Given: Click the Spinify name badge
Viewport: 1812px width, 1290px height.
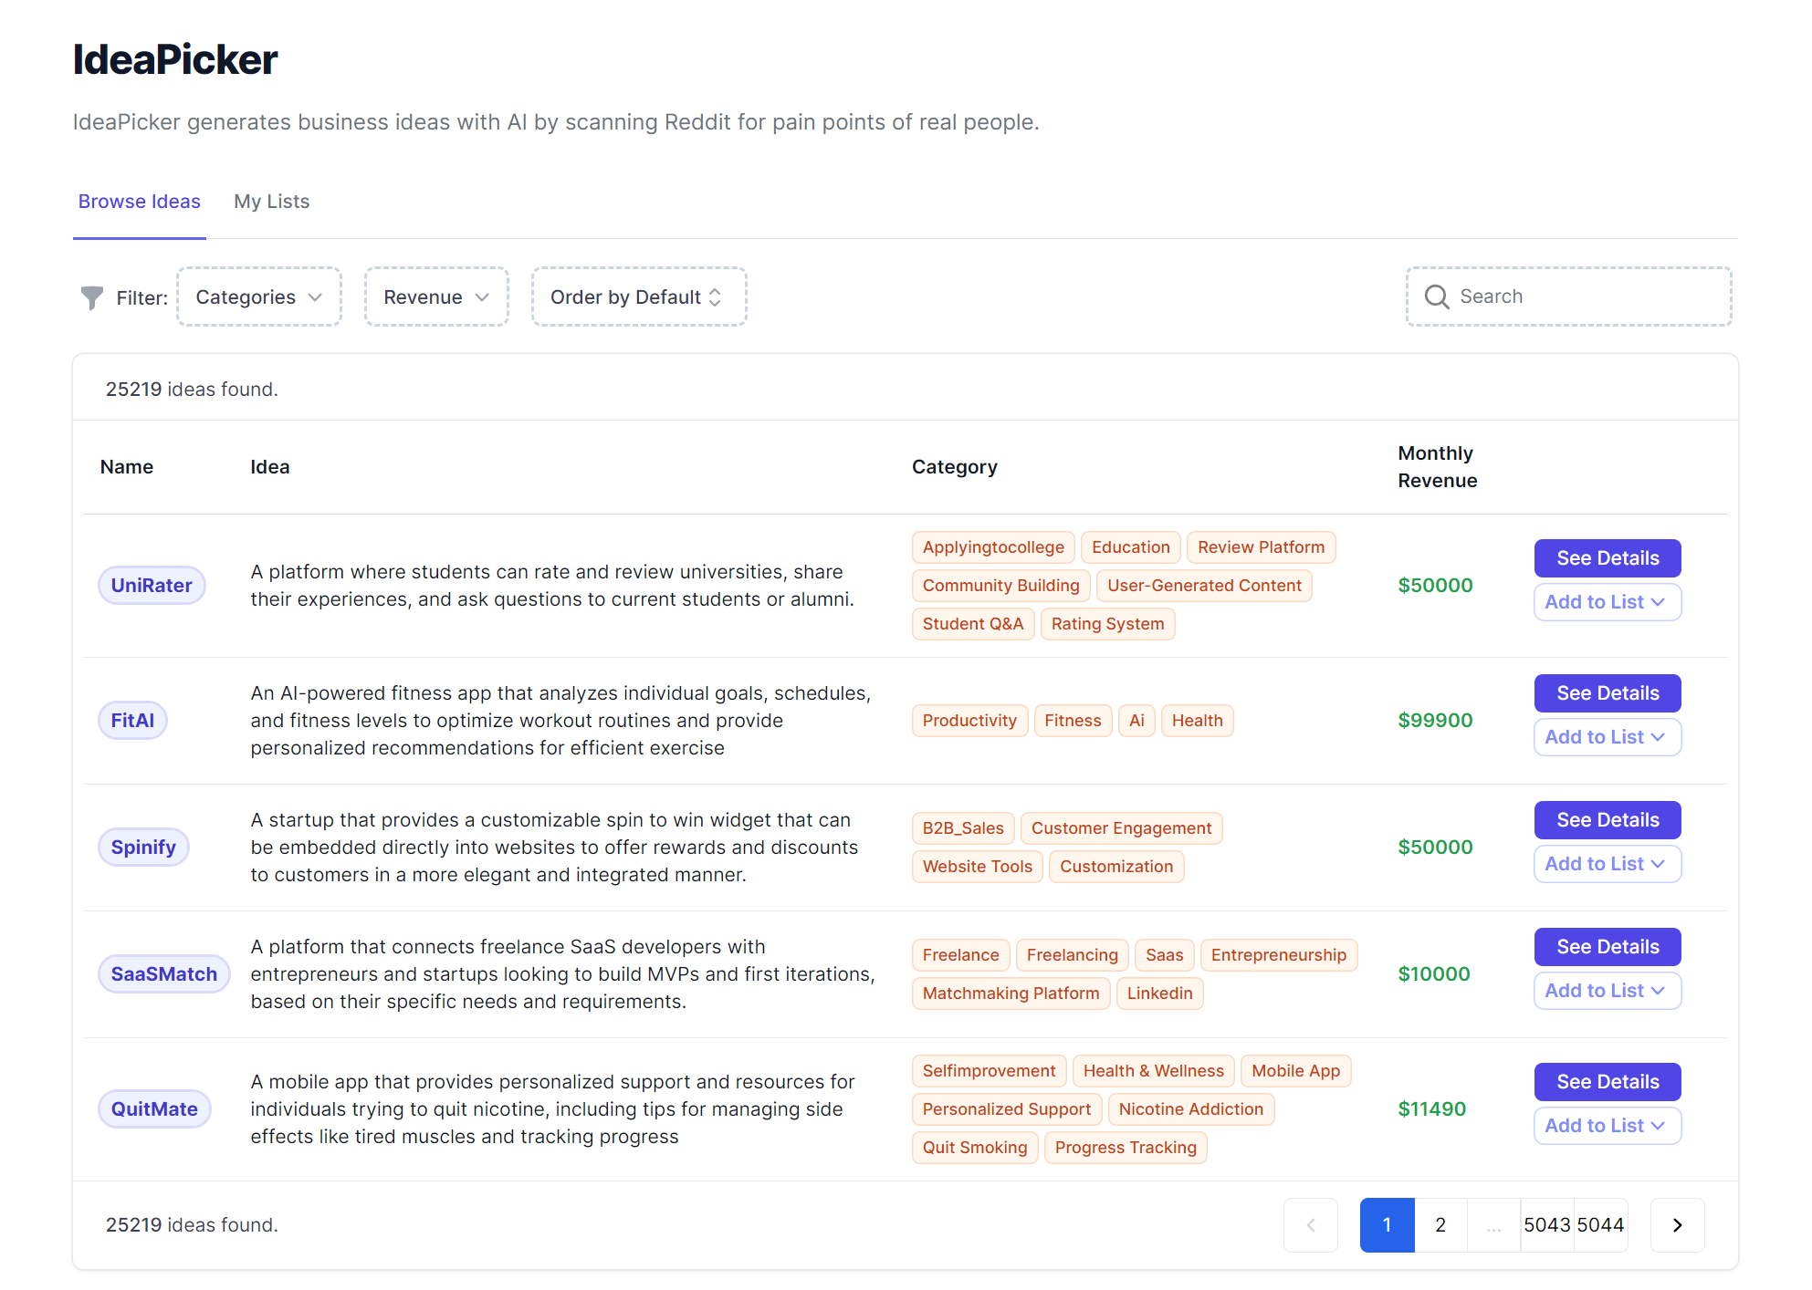Looking at the screenshot, I should click(x=143, y=848).
